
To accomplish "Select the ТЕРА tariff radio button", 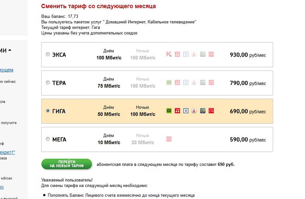I will [x=48, y=83].
